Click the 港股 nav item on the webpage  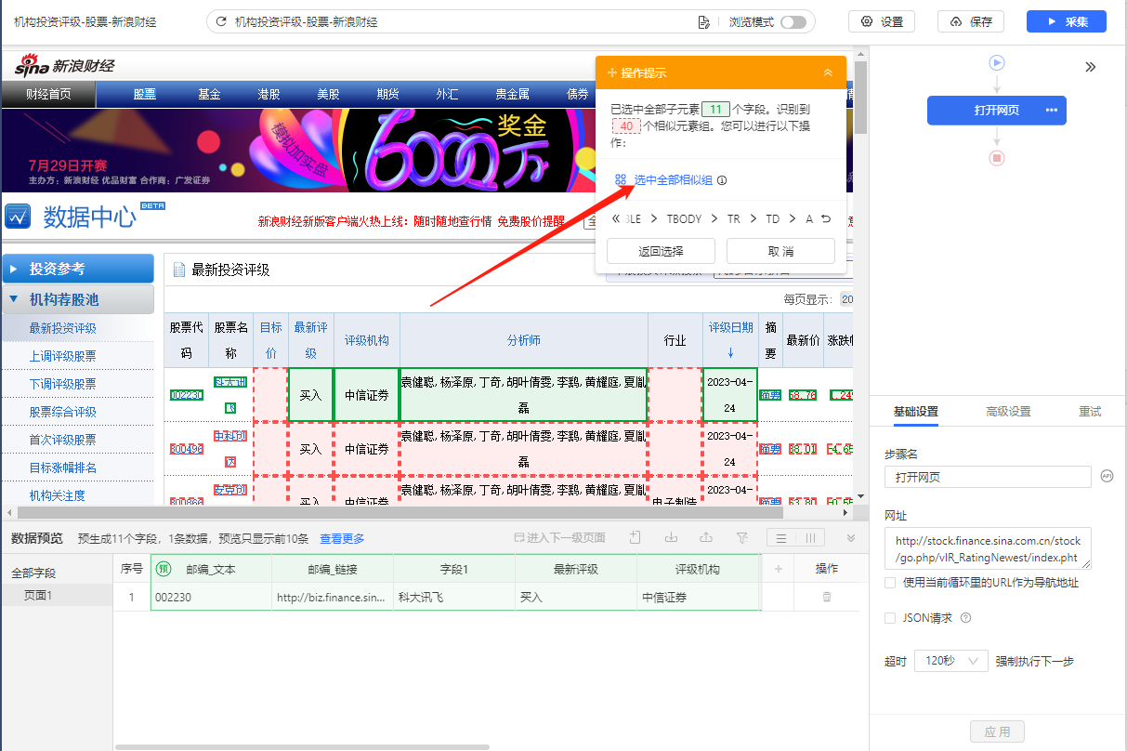click(269, 95)
